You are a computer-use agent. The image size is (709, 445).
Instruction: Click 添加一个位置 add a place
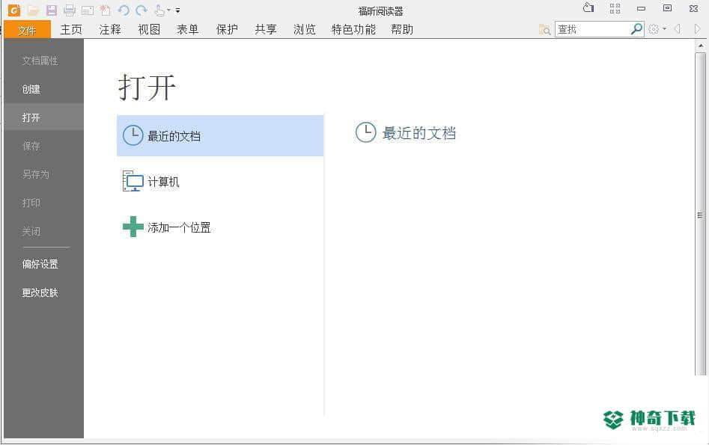[220, 227]
